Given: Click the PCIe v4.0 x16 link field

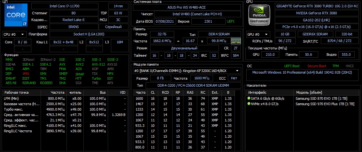Looking at the screenshot, I should point(317,27).
